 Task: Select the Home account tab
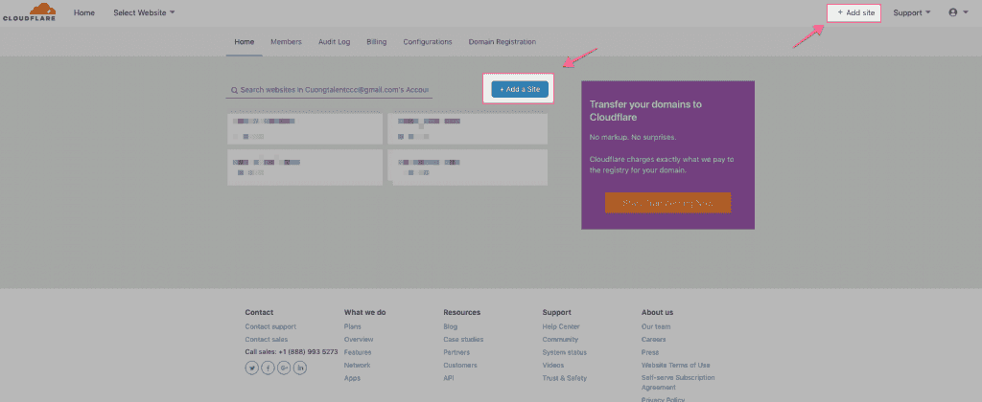(245, 42)
